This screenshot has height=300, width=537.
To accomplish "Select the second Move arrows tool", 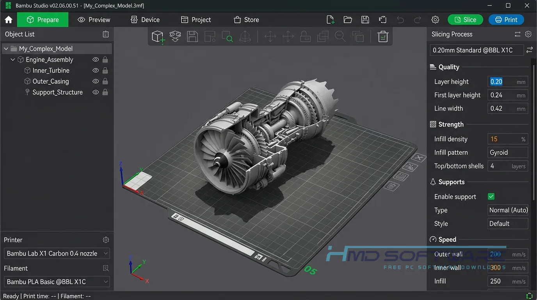I will [288, 37].
